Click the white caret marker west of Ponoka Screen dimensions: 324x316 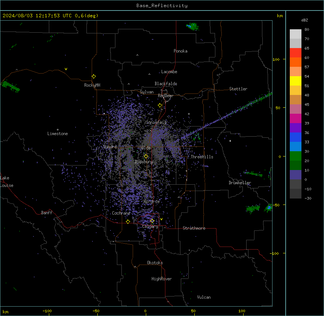[x=138, y=55]
